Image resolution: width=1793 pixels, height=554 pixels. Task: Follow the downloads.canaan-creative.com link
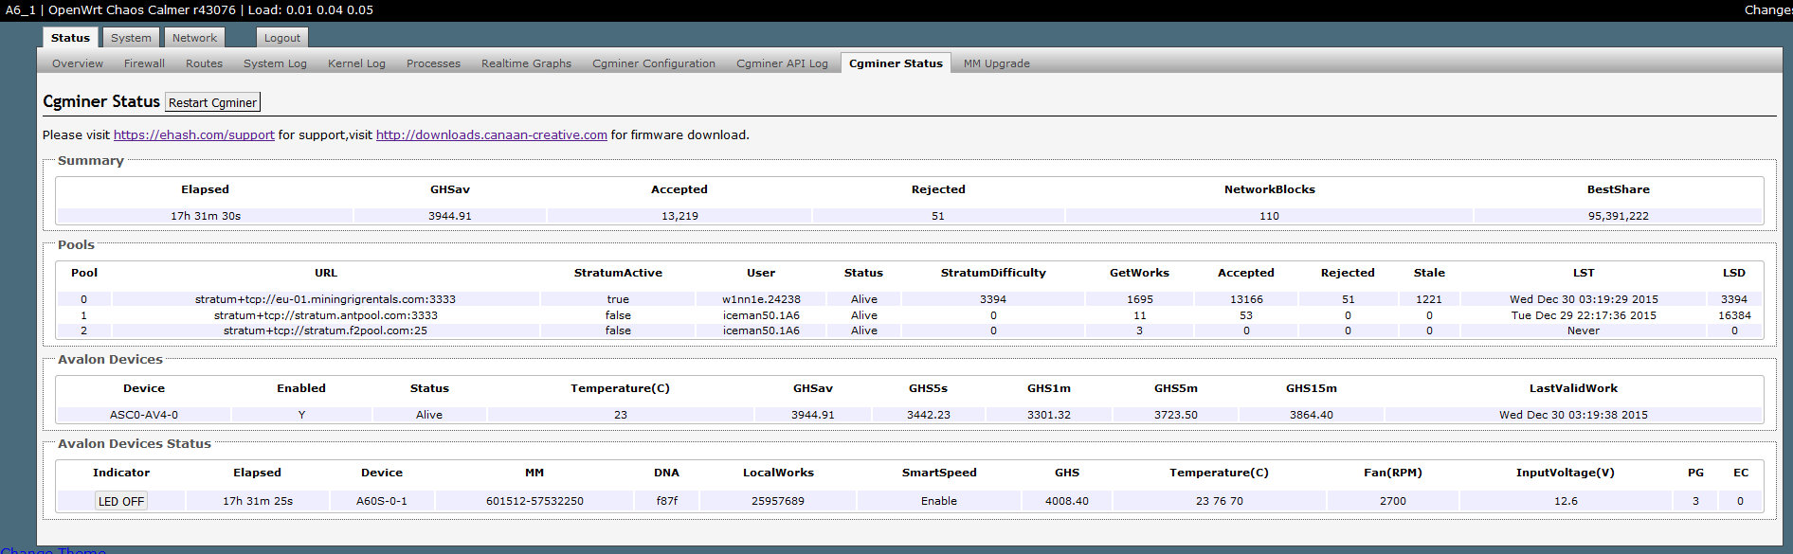coord(492,134)
